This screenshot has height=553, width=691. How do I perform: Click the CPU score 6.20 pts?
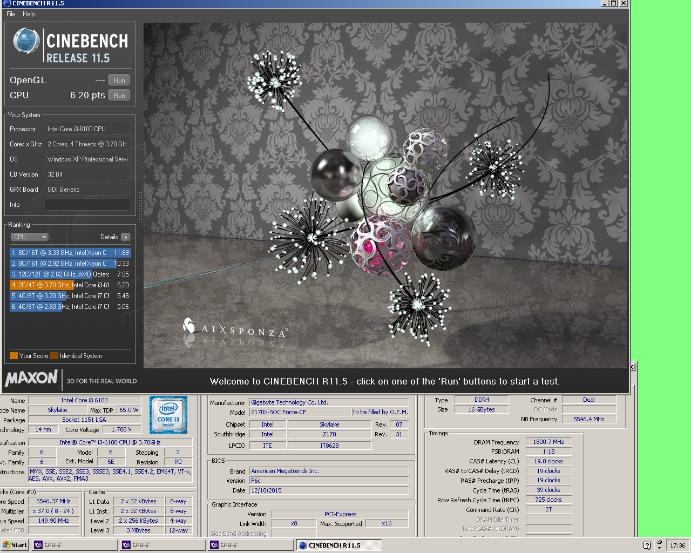pyautogui.click(x=87, y=96)
